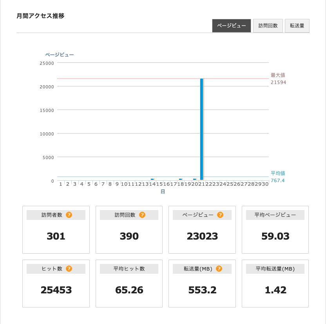Click the small bar for day 18

[181, 179]
